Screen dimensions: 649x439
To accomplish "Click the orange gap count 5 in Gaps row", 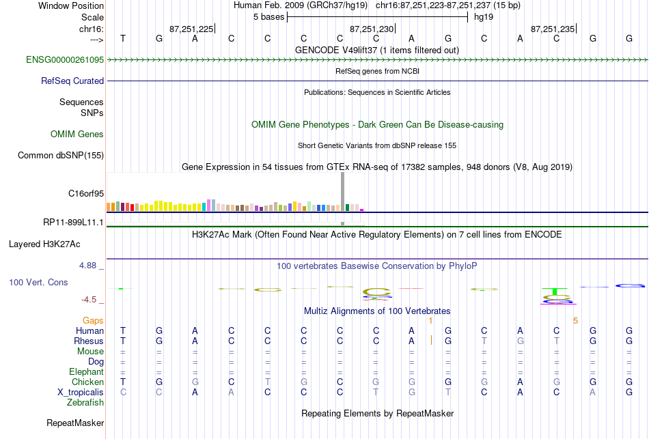I will (575, 321).
